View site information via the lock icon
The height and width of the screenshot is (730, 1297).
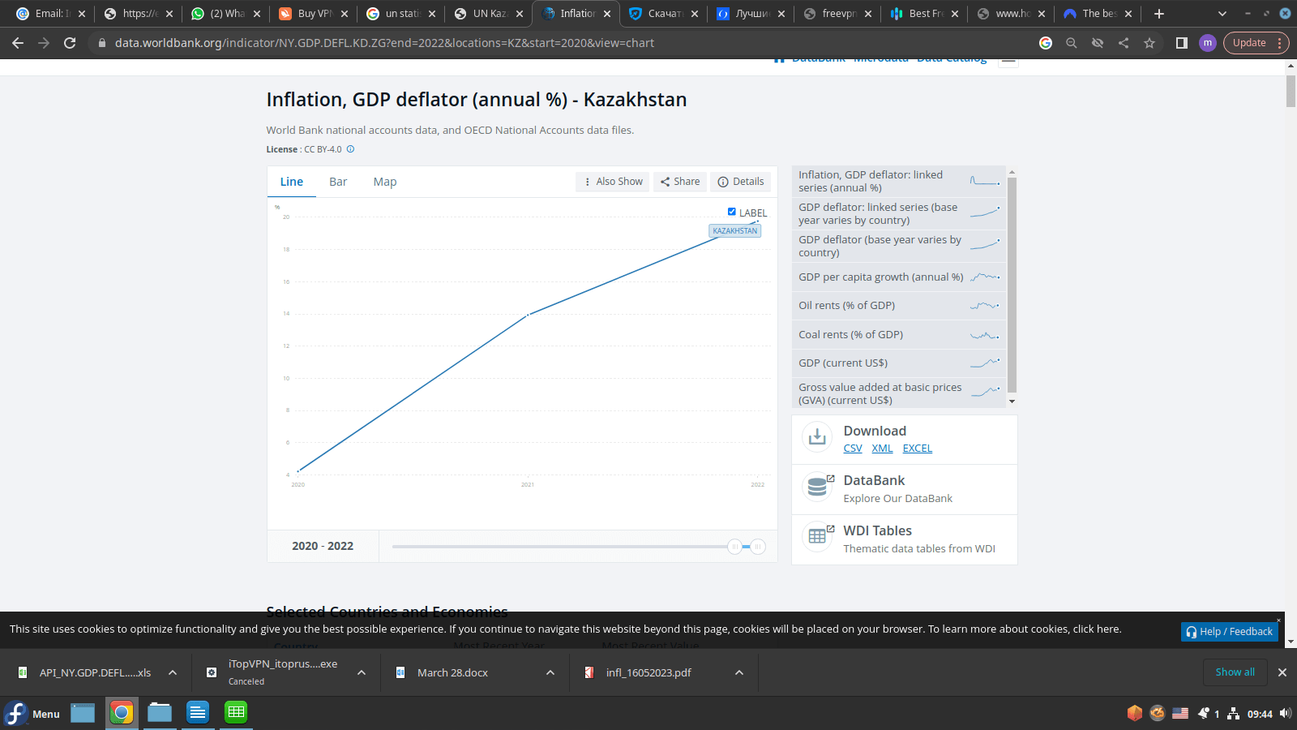102,43
